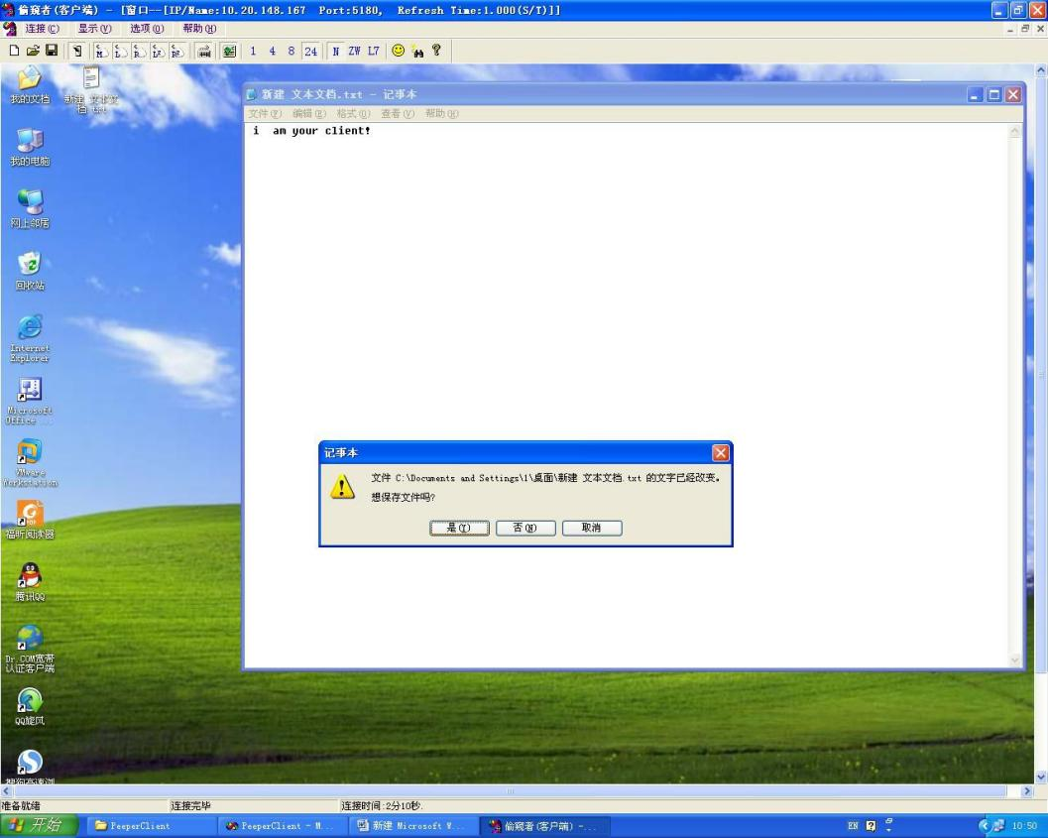
Task: Select the Internet Explorer desktop icon
Action: (x=30, y=339)
